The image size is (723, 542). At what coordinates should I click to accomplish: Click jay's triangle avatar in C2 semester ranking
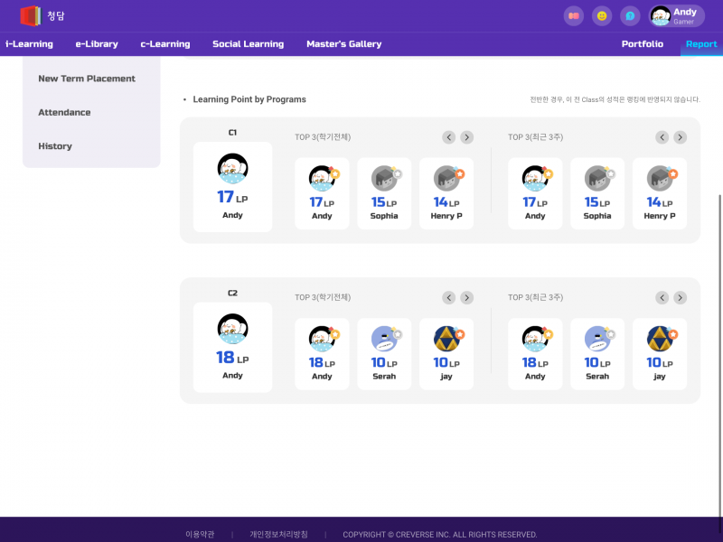click(446, 339)
